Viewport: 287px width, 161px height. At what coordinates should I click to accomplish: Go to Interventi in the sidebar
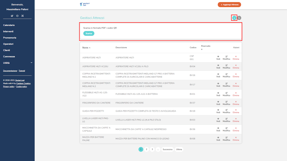tap(8, 31)
